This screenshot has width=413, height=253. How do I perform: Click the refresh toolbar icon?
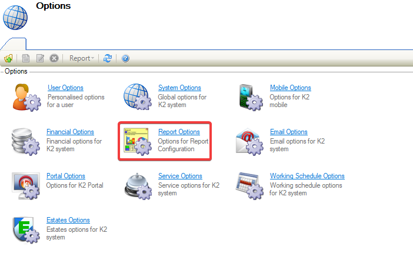click(x=107, y=58)
